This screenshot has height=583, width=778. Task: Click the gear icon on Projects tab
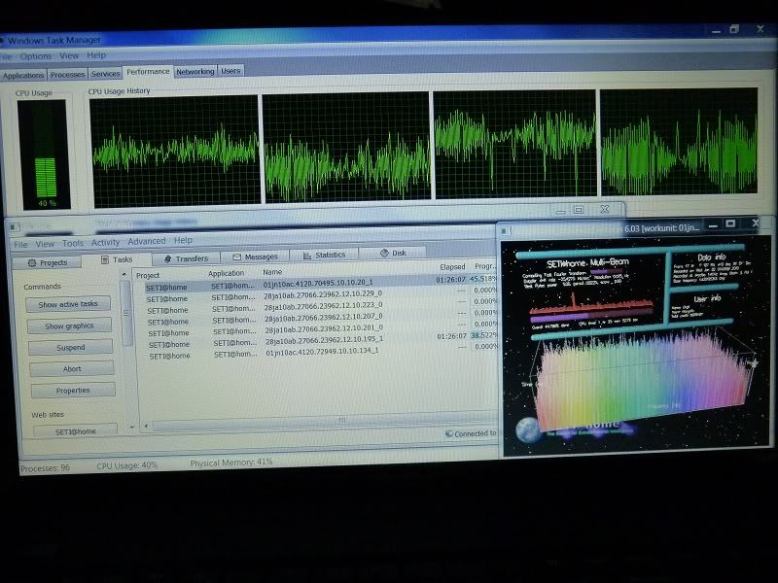(32, 263)
